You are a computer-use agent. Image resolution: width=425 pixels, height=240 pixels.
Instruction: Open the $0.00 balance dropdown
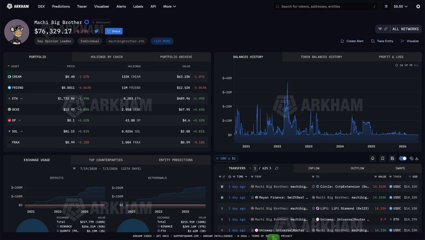(401, 6)
